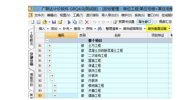Click the Paste clipboard icon
Image resolution: width=196 pixels, height=100 pixels.
click(81, 22)
